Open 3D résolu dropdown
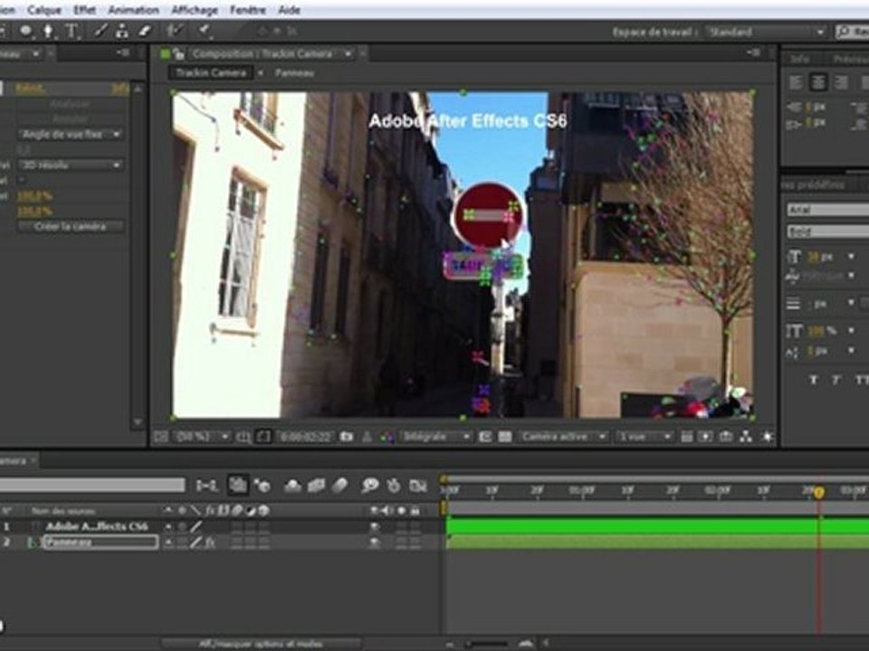 71,165
